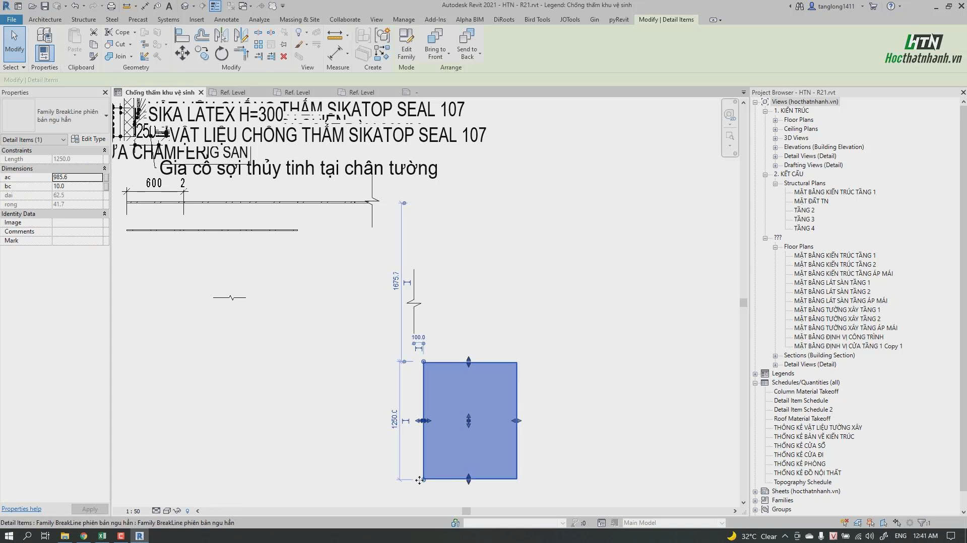Viewport: 967px width, 543px height.
Task: Toggle Reveal Hidden Elements lightbulb
Action: tap(187, 511)
